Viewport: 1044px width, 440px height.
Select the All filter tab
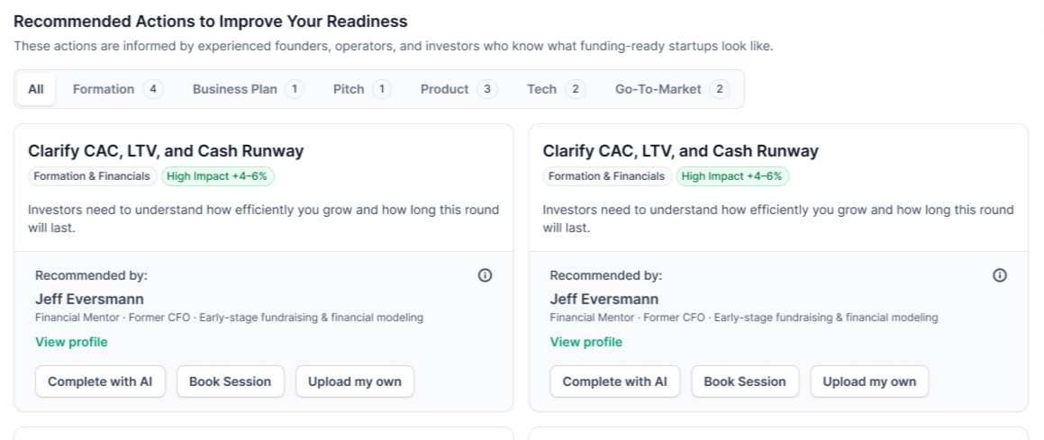click(36, 89)
